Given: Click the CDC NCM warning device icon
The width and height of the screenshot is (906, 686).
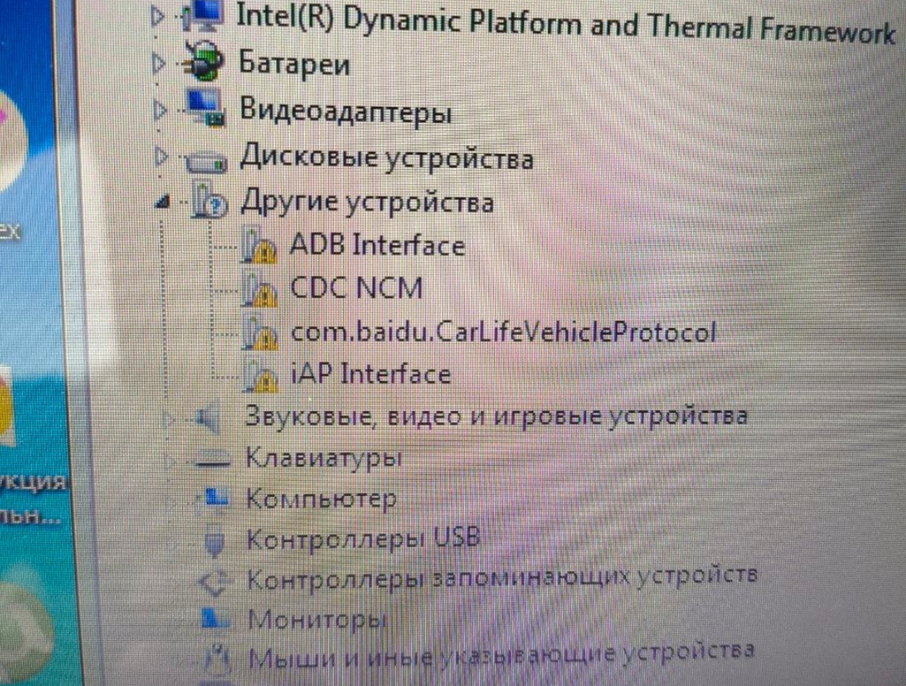Looking at the screenshot, I should point(260,289).
